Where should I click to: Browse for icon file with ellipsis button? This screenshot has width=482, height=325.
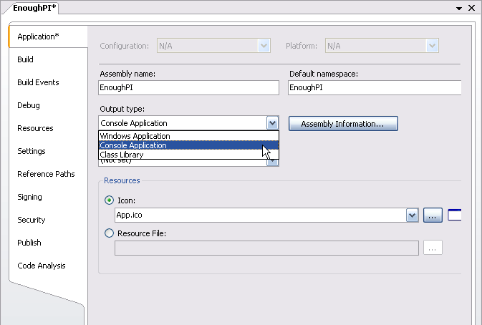433,215
